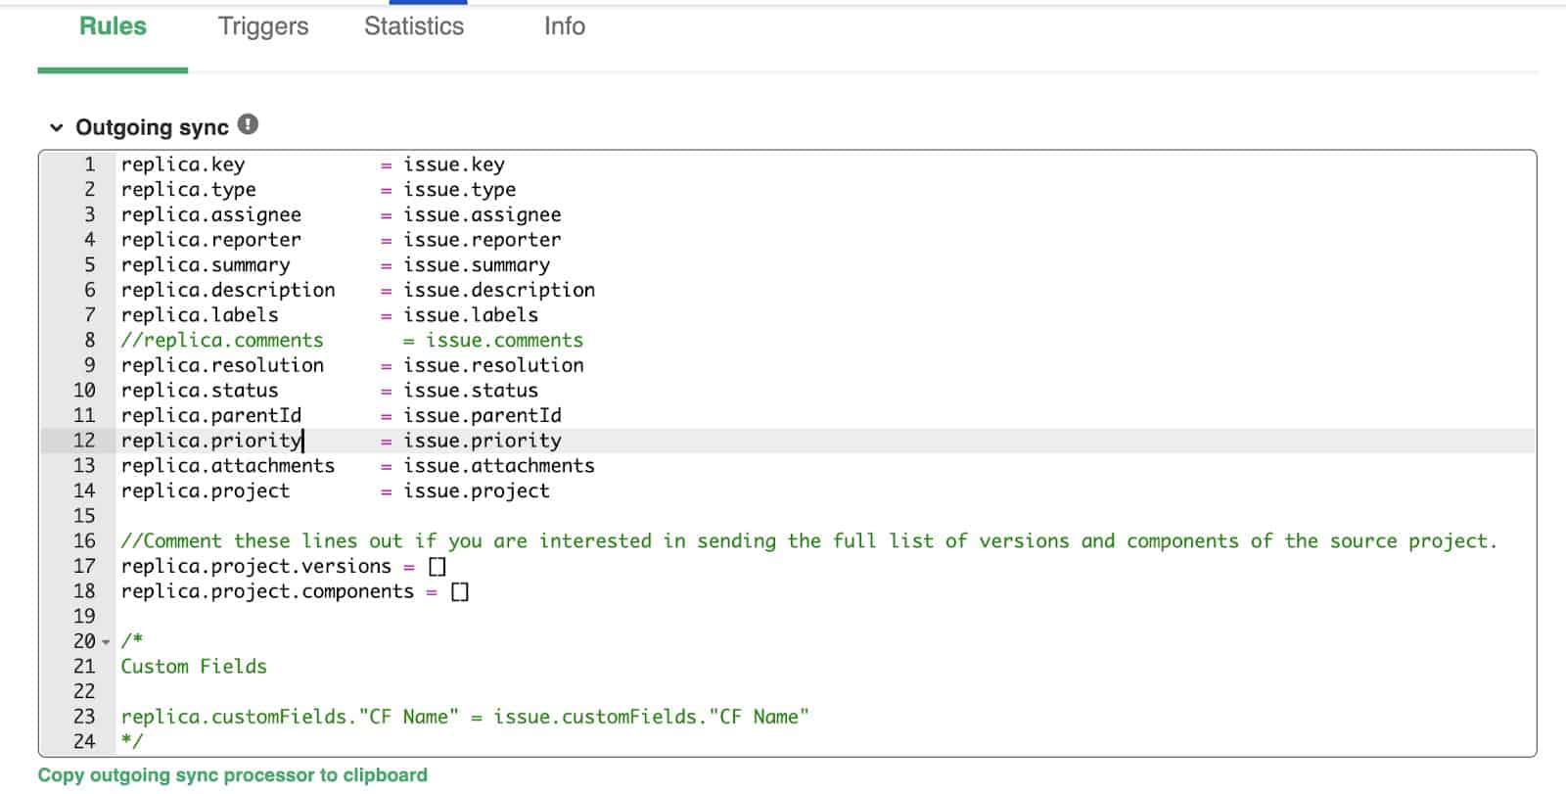
Task: Click the Outgoing sync info icon
Action: 249,124
